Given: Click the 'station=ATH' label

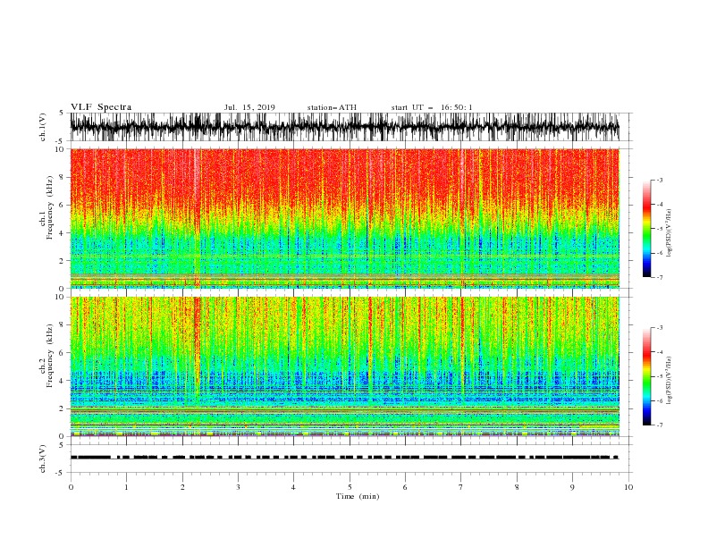Looking at the screenshot, I should 332,107.
